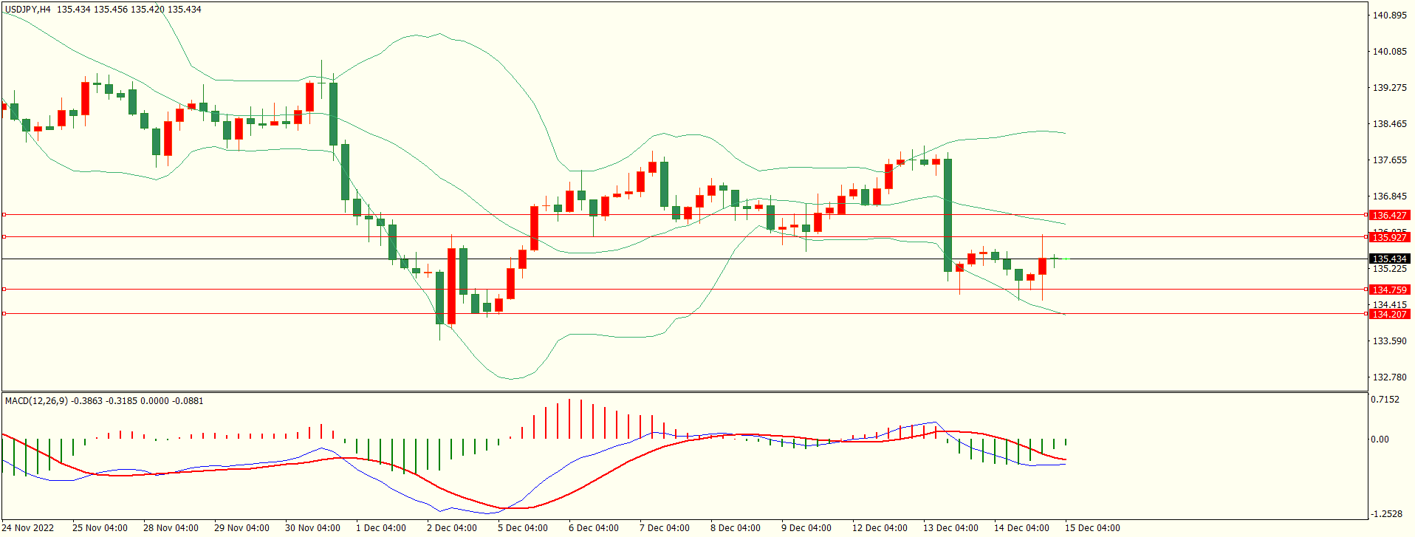The height and width of the screenshot is (537, 1415).
Task: Click the left handle of the 136.427 line
Action: coord(4,215)
